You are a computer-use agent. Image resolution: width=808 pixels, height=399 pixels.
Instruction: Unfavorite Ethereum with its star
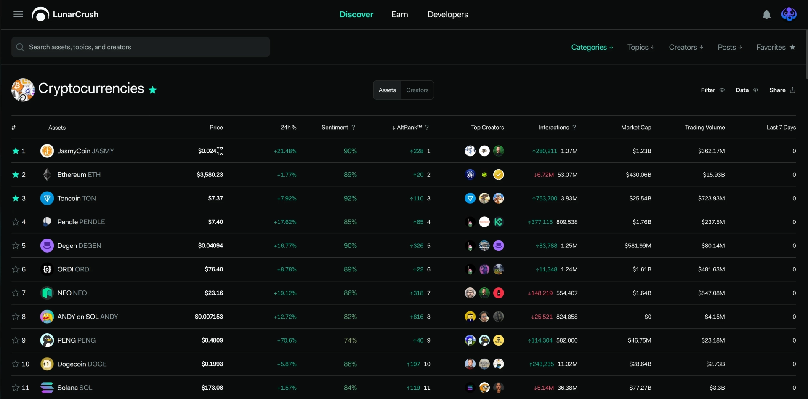point(16,174)
